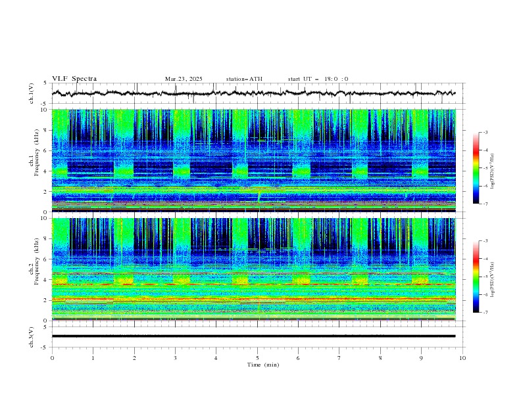Click the '-3' value on upper colorbar
Image resolution: width=521 pixels, height=402 pixels.
[x=485, y=132]
